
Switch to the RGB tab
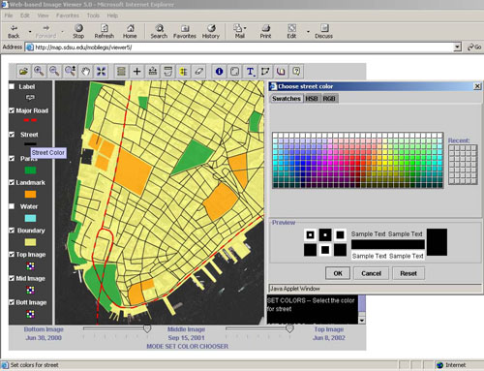coord(329,99)
